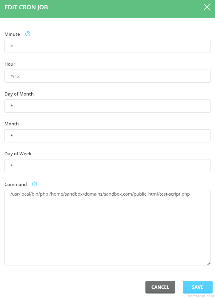Image resolution: width=215 pixels, height=298 pixels.
Task: Click the Command label text
Action: pos(16,184)
